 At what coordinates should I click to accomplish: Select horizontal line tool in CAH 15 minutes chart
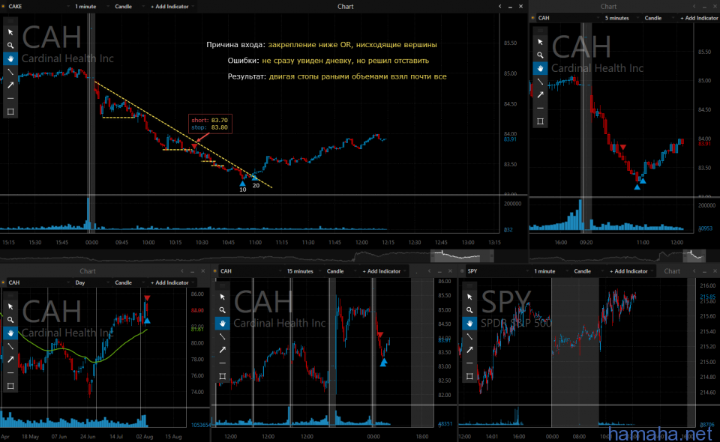click(223, 363)
